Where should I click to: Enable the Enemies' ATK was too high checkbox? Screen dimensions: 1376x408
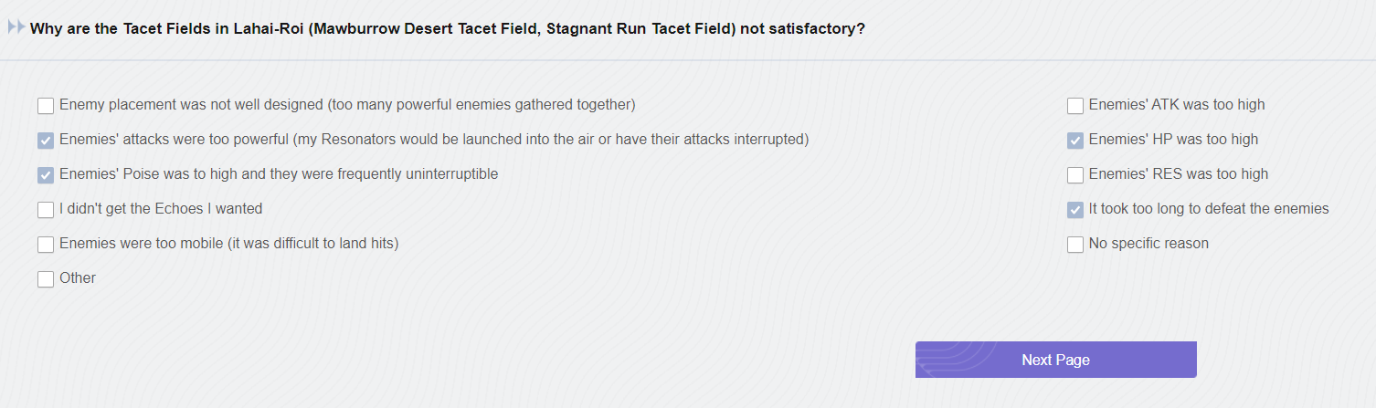[x=1075, y=106]
